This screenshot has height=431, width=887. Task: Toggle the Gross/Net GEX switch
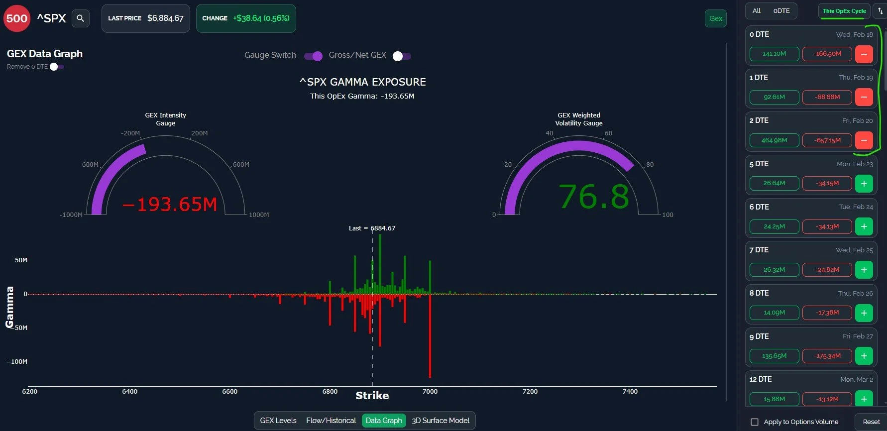click(x=402, y=56)
